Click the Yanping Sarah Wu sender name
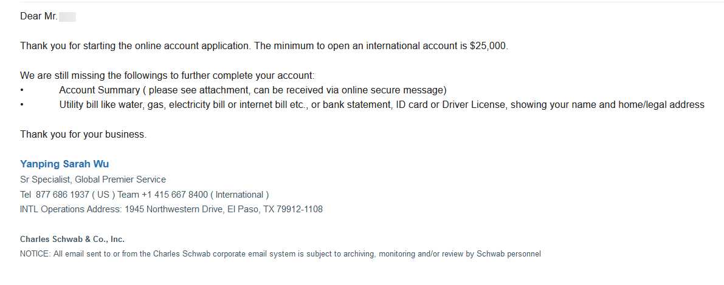The width and height of the screenshot is (724, 285). click(64, 164)
